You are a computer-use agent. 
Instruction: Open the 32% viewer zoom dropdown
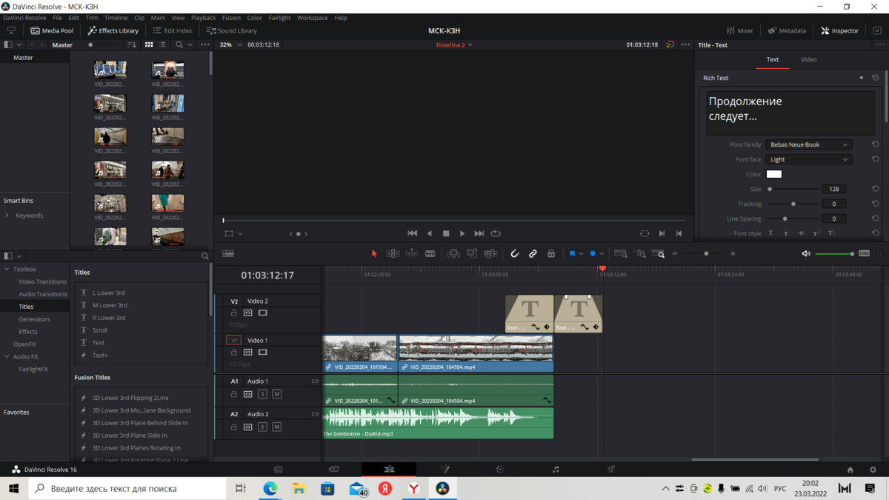click(x=230, y=44)
